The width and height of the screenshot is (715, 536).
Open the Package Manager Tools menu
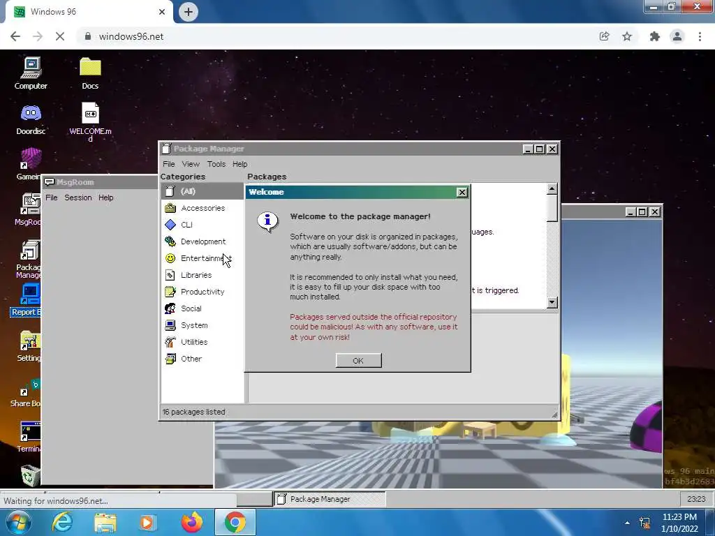216,164
